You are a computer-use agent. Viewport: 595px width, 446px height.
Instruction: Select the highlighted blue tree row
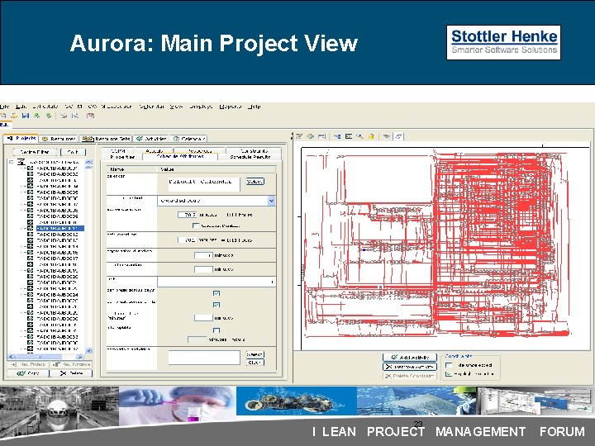tap(60, 228)
